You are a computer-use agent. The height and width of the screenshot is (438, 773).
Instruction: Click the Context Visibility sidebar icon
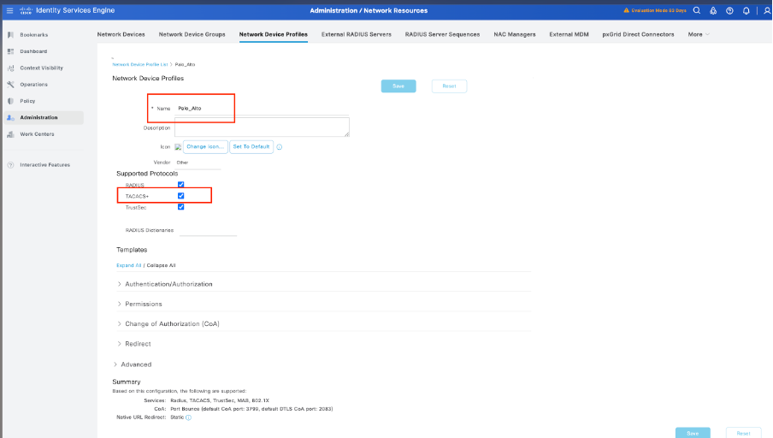(10, 68)
